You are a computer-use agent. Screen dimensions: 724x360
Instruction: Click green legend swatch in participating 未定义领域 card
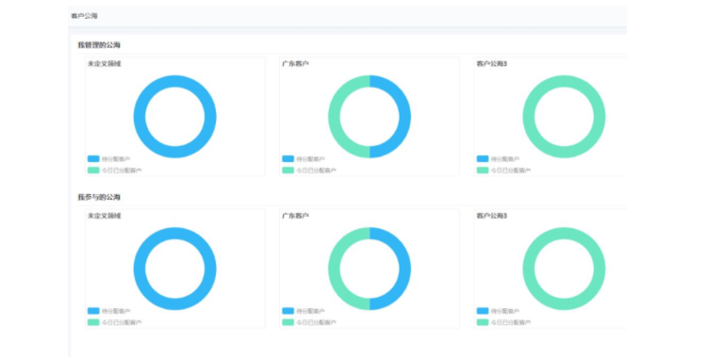coord(93,322)
